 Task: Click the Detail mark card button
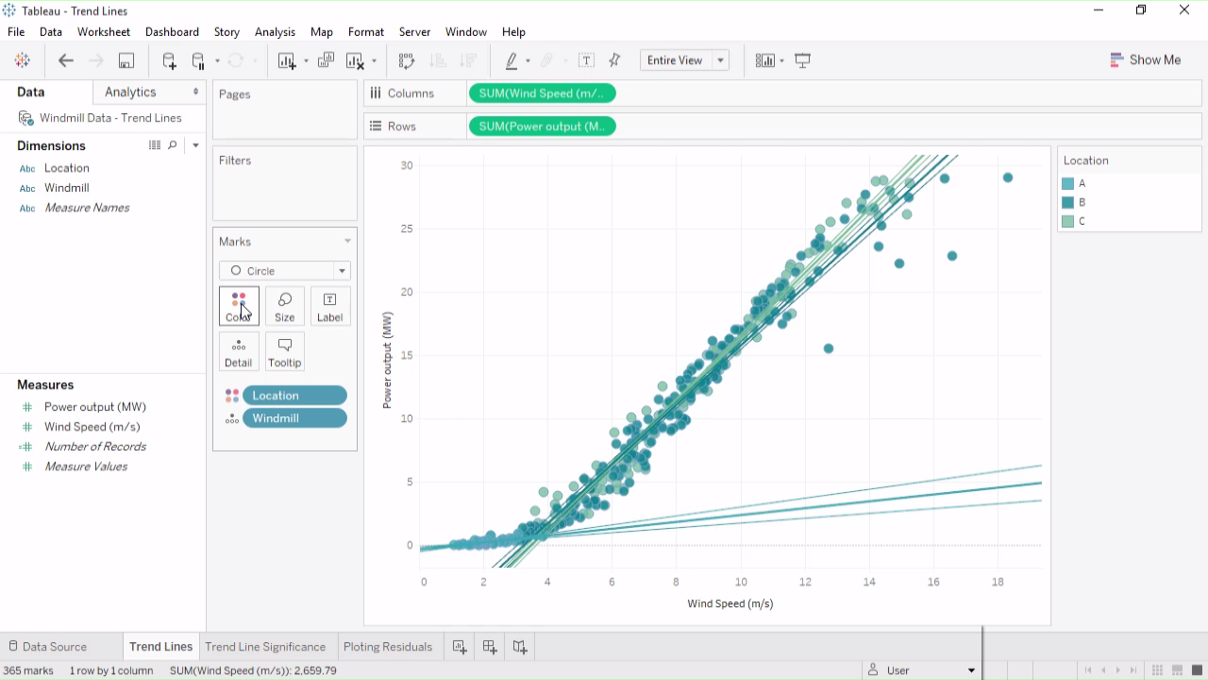[239, 351]
